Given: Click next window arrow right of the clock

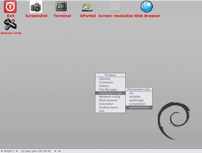Looking at the screenshot, I should pyautogui.click(x=60, y=151).
